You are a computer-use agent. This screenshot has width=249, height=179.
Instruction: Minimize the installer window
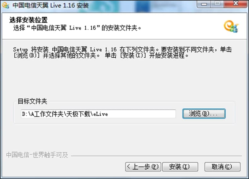coord(204,4)
